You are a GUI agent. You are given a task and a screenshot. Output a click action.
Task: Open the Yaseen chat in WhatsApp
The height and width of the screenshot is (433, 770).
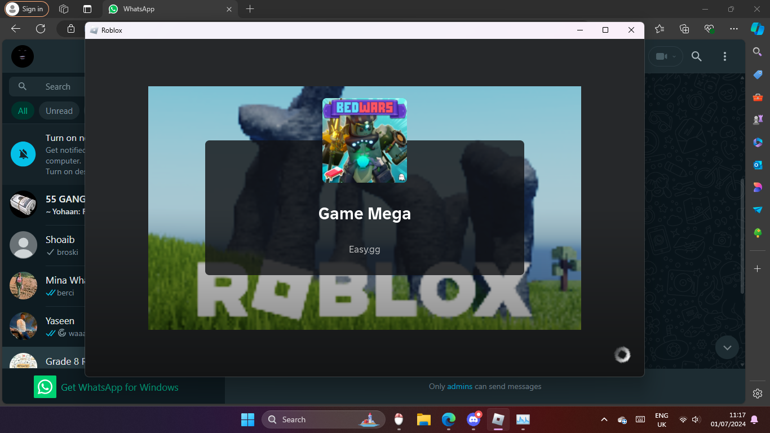[x=44, y=326]
